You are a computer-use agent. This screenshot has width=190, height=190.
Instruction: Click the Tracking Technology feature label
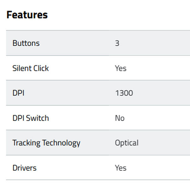(x=46, y=143)
